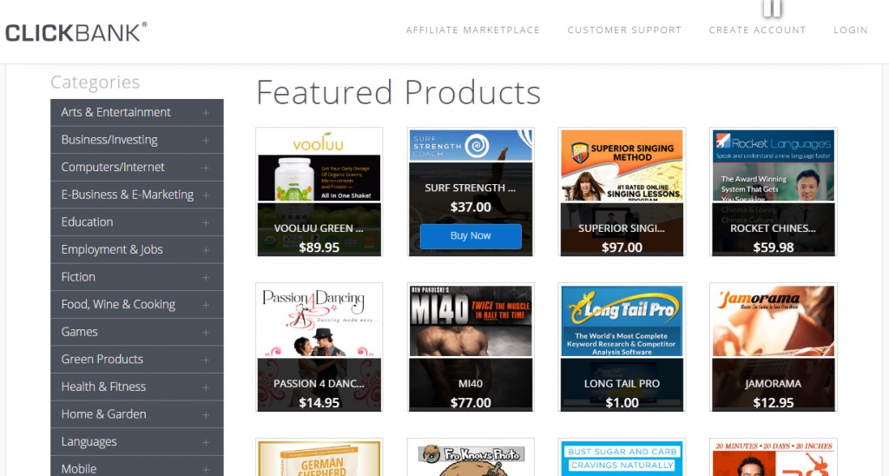The image size is (889, 476).
Task: Click the ClickBank logo
Action: [76, 32]
